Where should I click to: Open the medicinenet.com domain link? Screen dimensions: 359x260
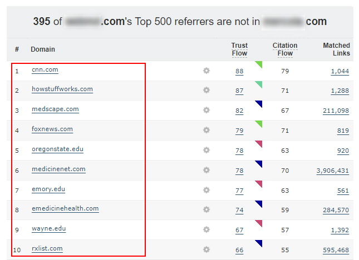click(x=58, y=169)
